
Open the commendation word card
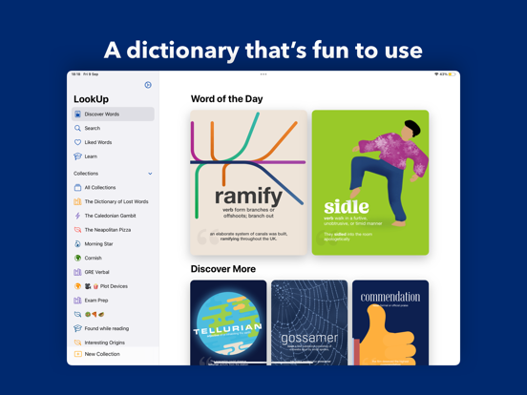(390, 322)
